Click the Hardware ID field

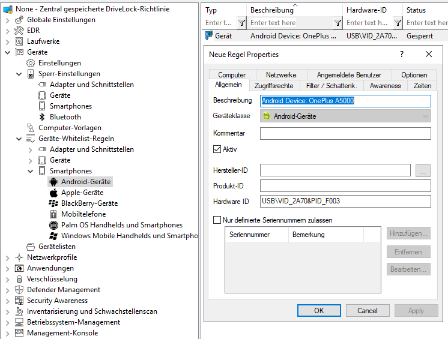(345, 201)
